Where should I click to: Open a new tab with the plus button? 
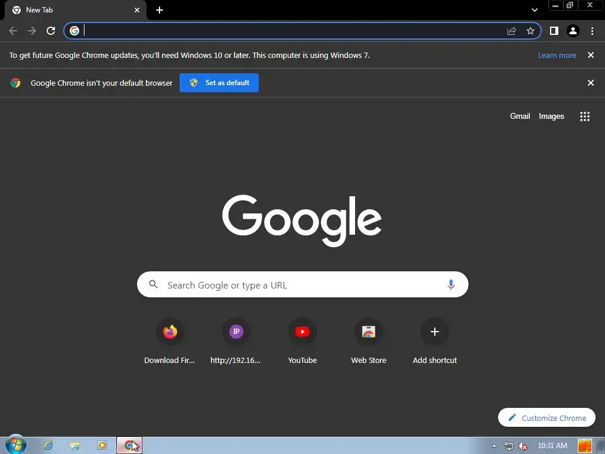pyautogui.click(x=160, y=10)
